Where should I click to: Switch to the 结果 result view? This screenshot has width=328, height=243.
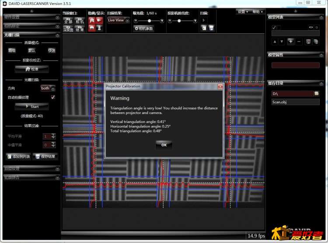(x=80, y=29)
